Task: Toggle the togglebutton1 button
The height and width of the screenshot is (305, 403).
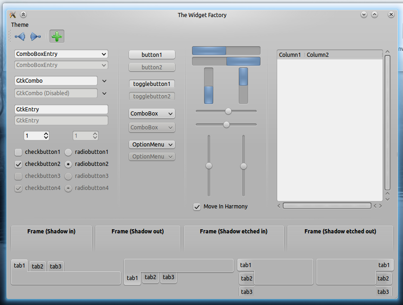Action: [x=152, y=84]
